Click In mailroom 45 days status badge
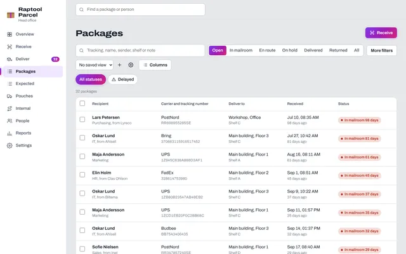 coord(360,176)
